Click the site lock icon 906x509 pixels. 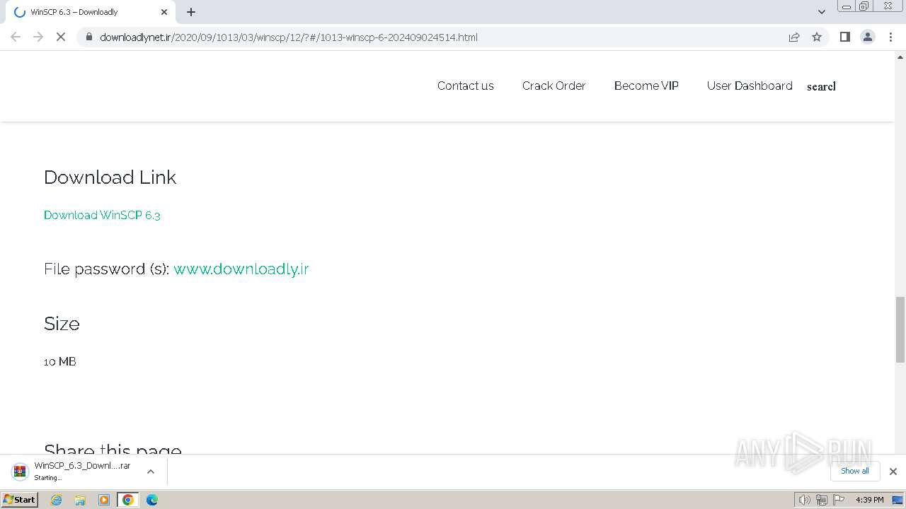89,37
